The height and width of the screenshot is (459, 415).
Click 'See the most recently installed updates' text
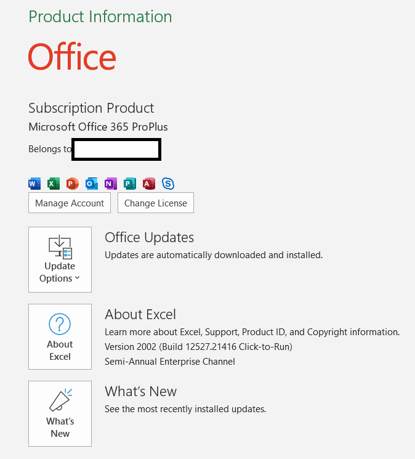pyautogui.click(x=185, y=409)
